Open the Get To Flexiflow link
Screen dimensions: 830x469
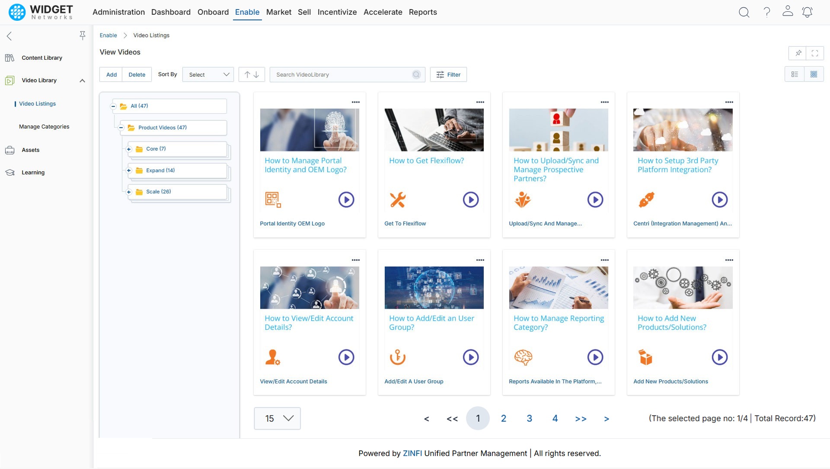point(405,224)
